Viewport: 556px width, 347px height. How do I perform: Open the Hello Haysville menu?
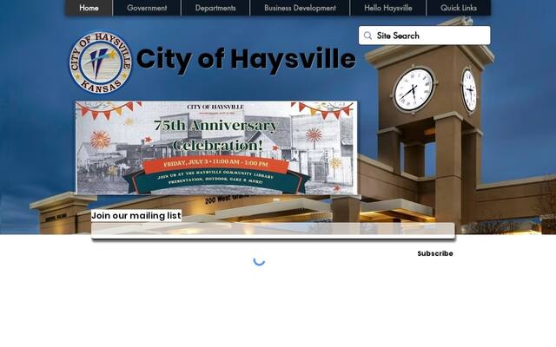pyautogui.click(x=388, y=8)
